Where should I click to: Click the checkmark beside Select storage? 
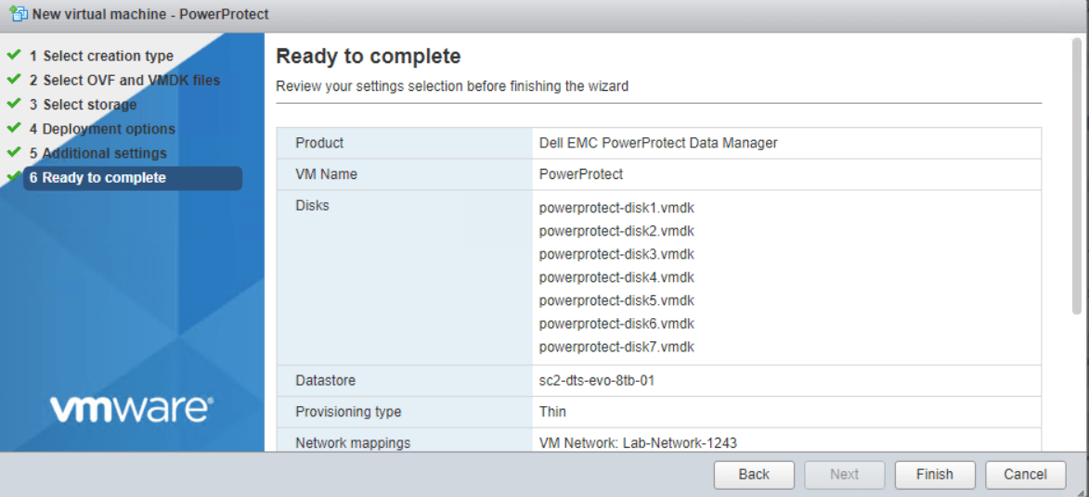click(x=14, y=104)
